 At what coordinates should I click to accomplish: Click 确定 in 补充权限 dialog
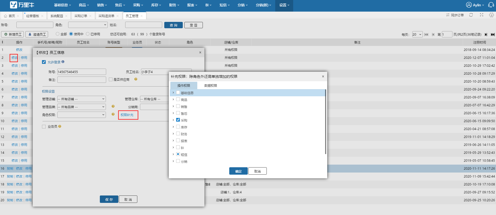[x=238, y=171]
